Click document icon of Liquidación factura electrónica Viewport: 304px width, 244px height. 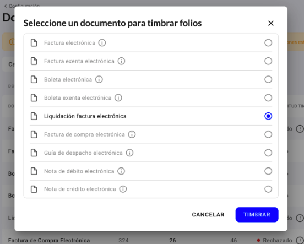(34, 116)
